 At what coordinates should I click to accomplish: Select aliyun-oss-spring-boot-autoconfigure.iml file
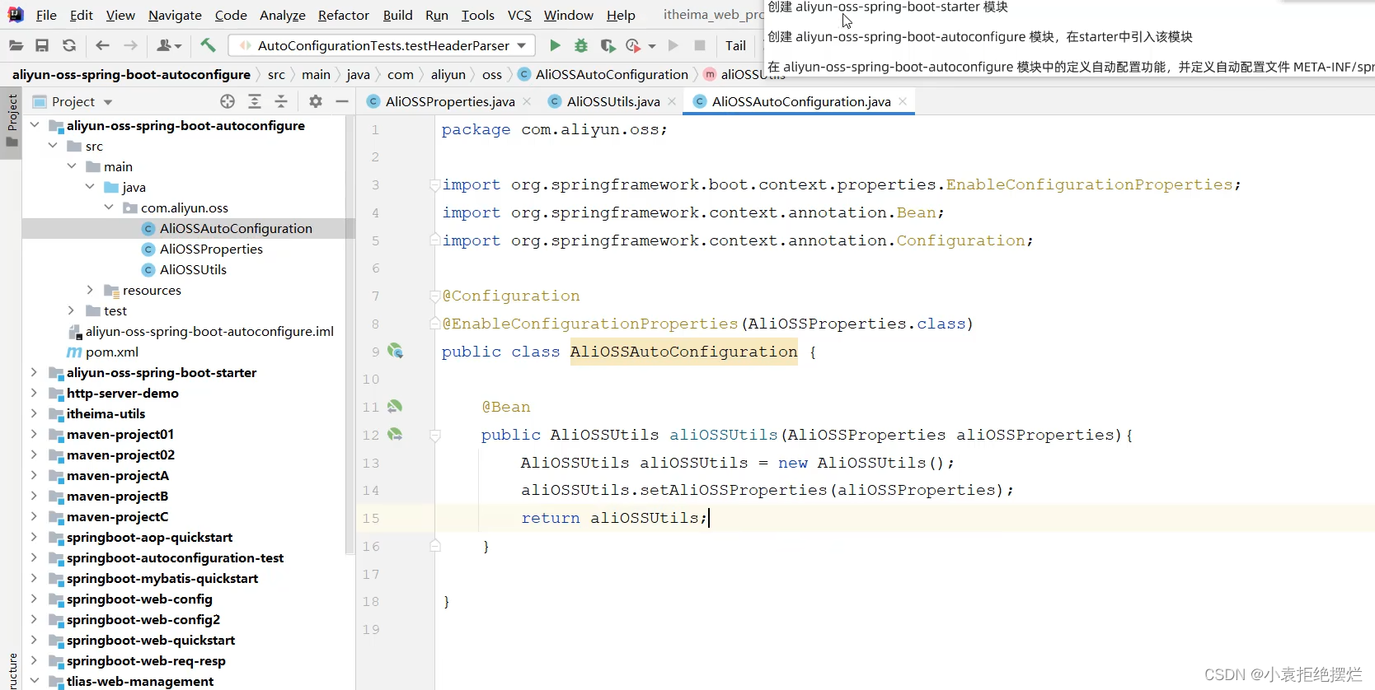(x=209, y=331)
